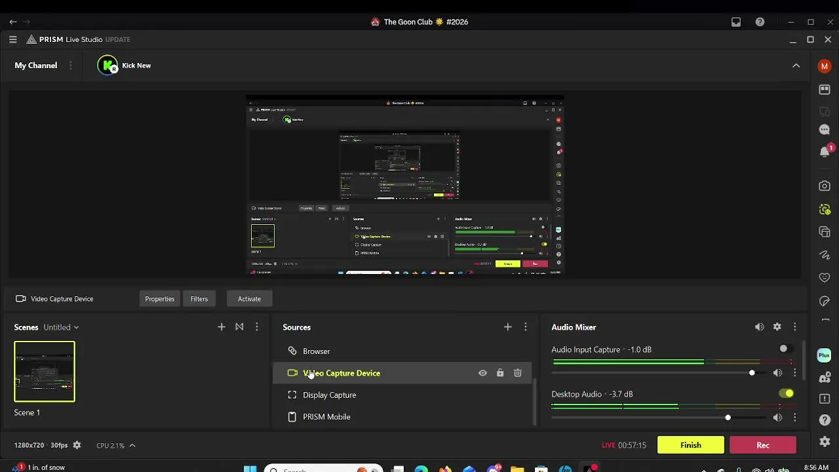Click the back arrow in title bar
This screenshot has height=472, width=839.
12,22
